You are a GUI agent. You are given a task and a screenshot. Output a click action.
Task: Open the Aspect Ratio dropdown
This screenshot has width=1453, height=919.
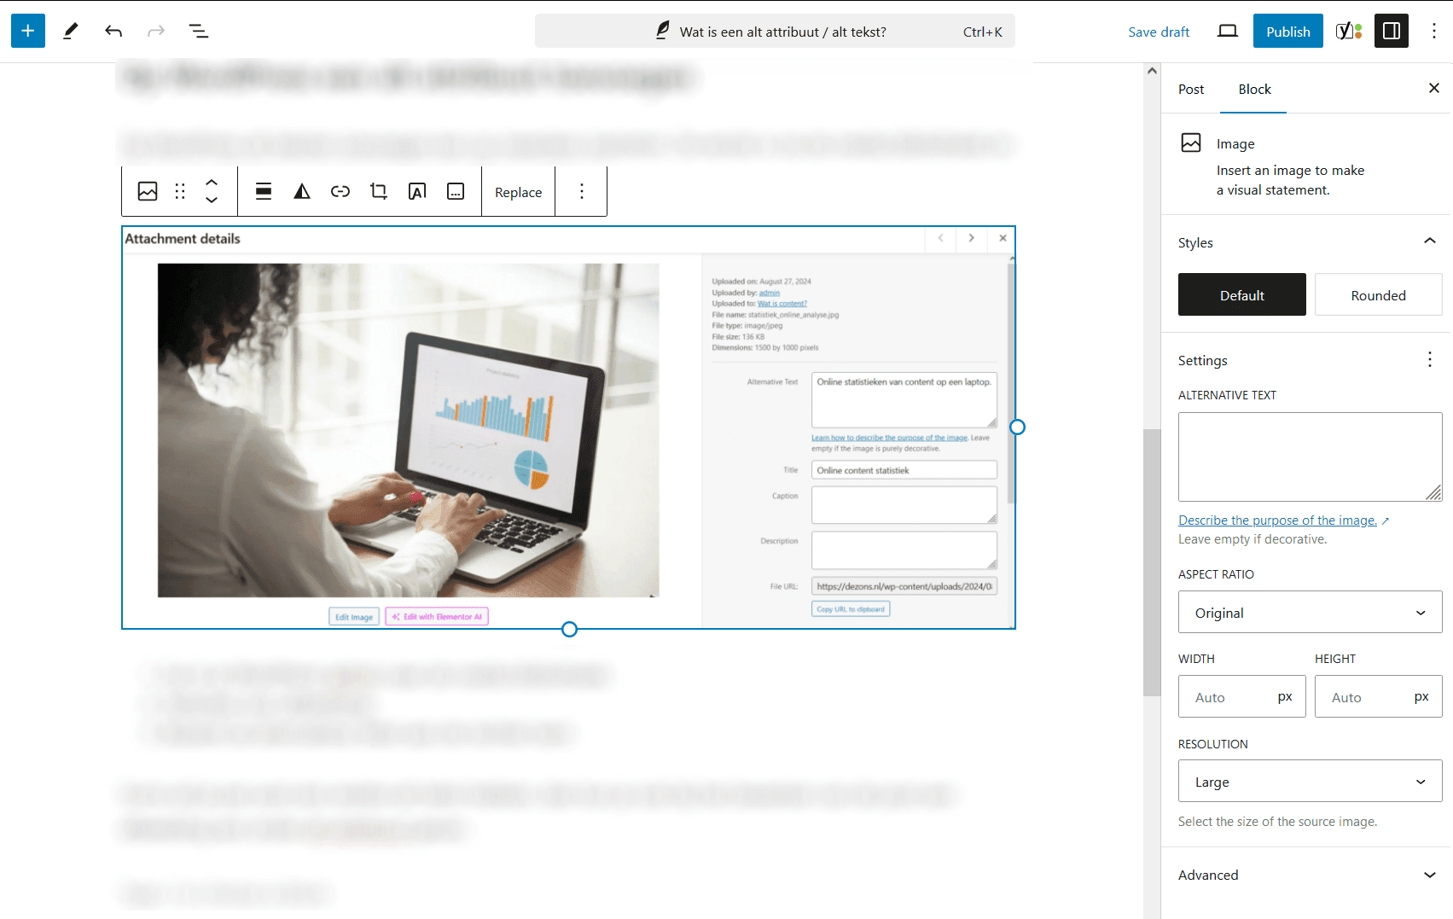coord(1310,613)
